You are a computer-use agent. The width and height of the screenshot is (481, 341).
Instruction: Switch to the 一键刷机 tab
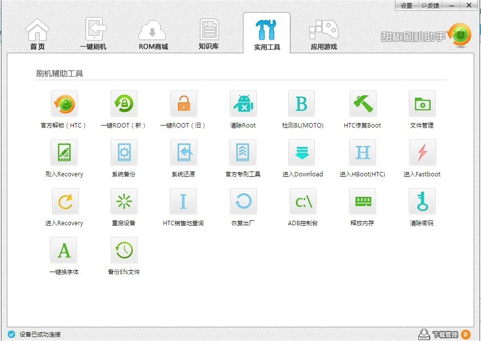tap(93, 34)
